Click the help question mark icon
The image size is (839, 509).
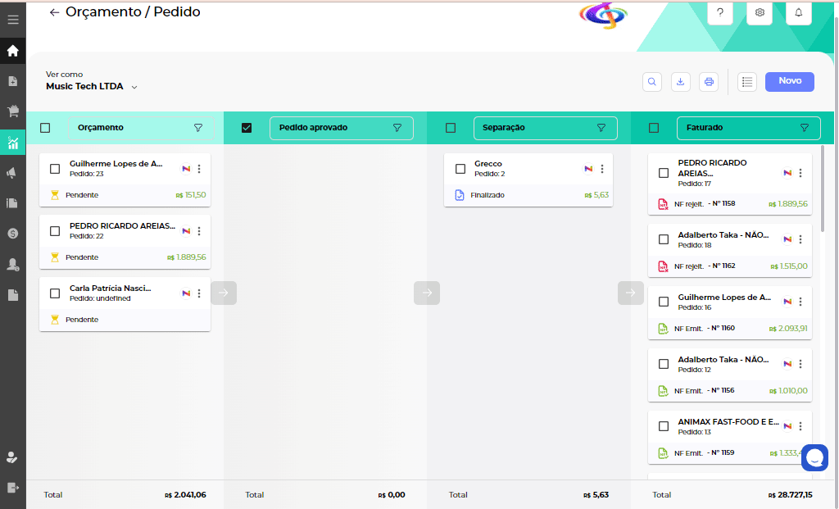click(720, 12)
